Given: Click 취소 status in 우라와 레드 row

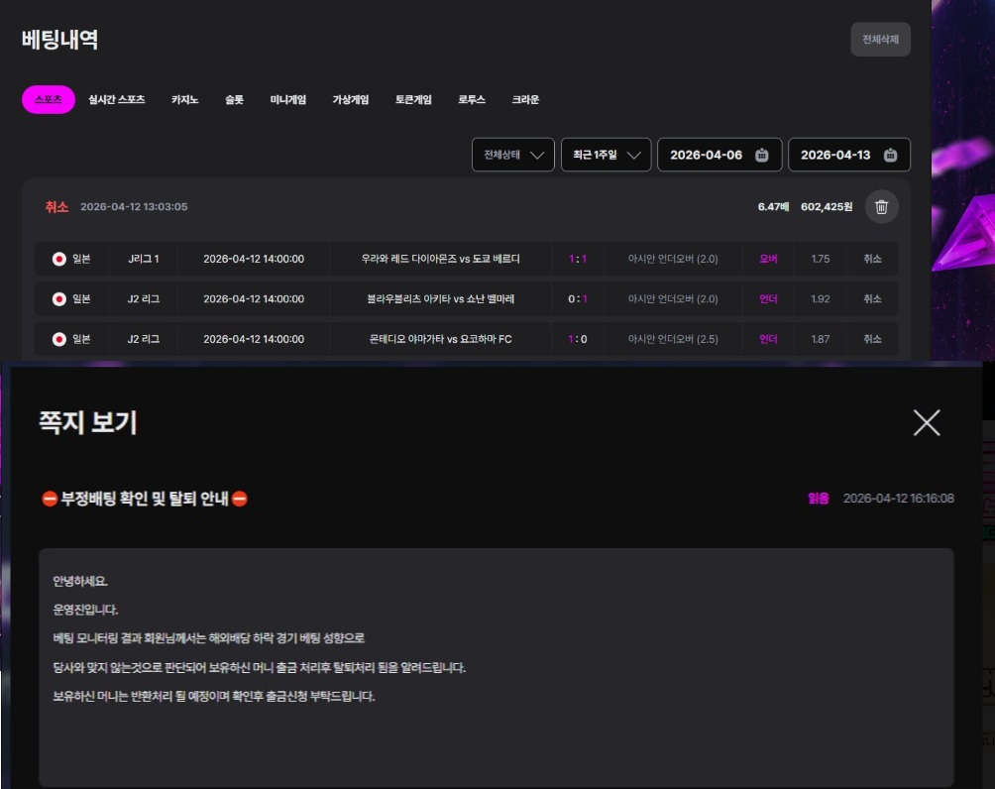Looking at the screenshot, I should pyautogui.click(x=872, y=259).
